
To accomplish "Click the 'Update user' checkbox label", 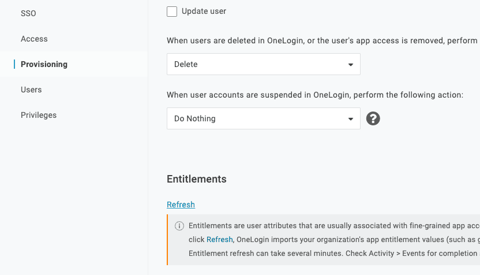I will coord(204,12).
